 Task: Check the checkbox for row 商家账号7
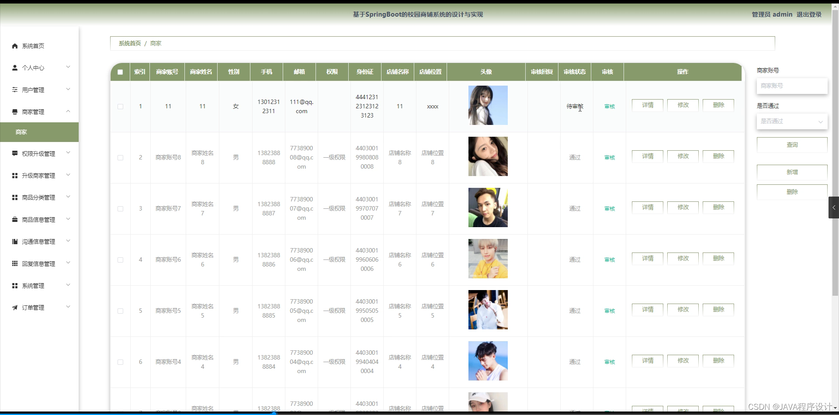(120, 209)
